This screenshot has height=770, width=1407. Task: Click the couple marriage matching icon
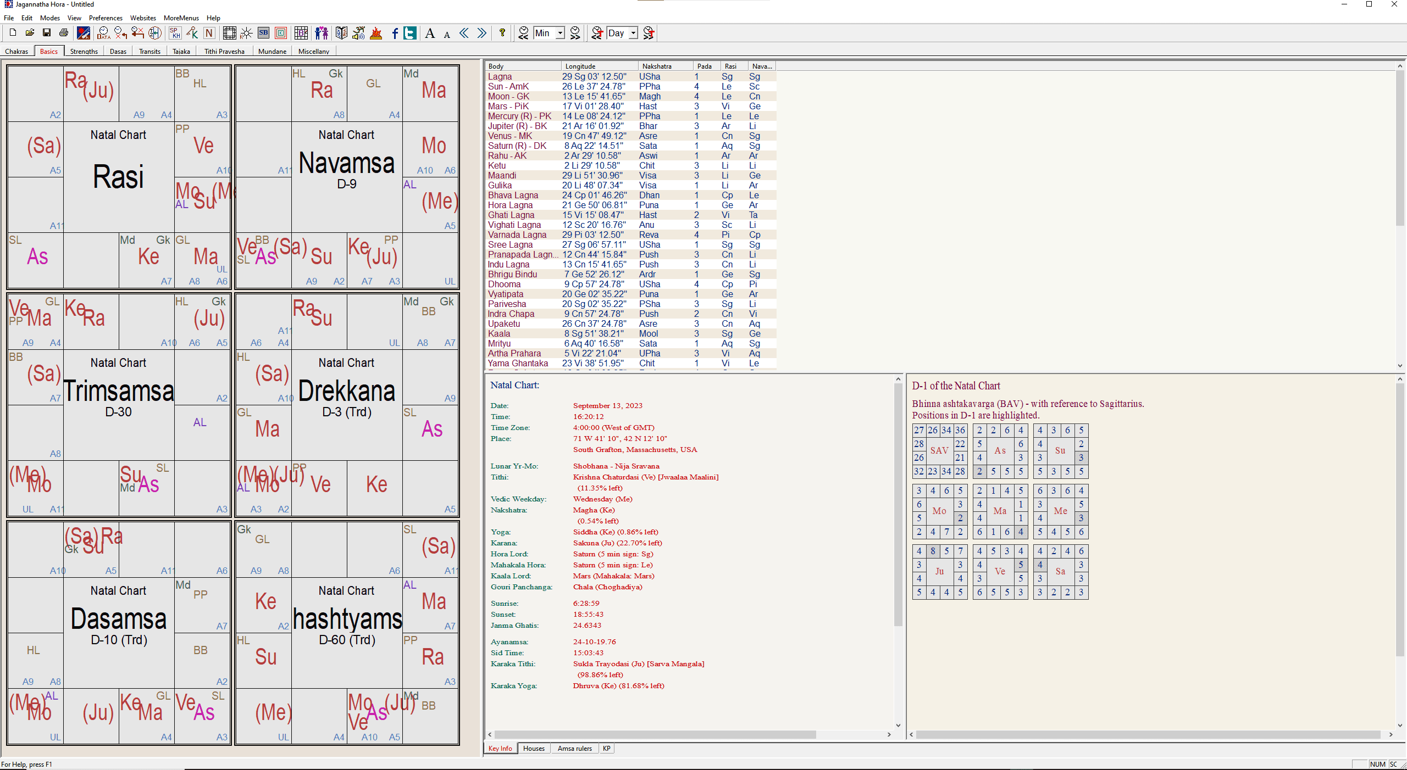pos(322,33)
